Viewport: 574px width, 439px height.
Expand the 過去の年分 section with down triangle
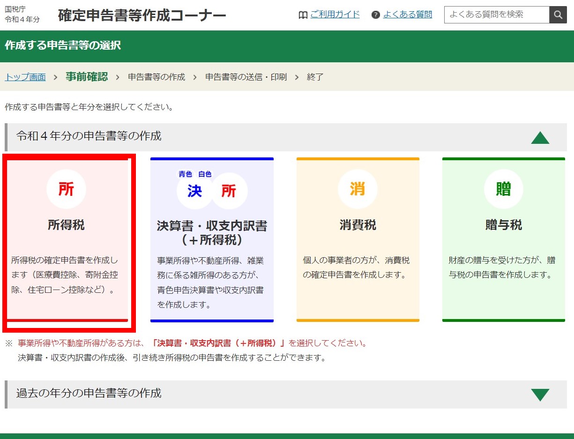[540, 395]
